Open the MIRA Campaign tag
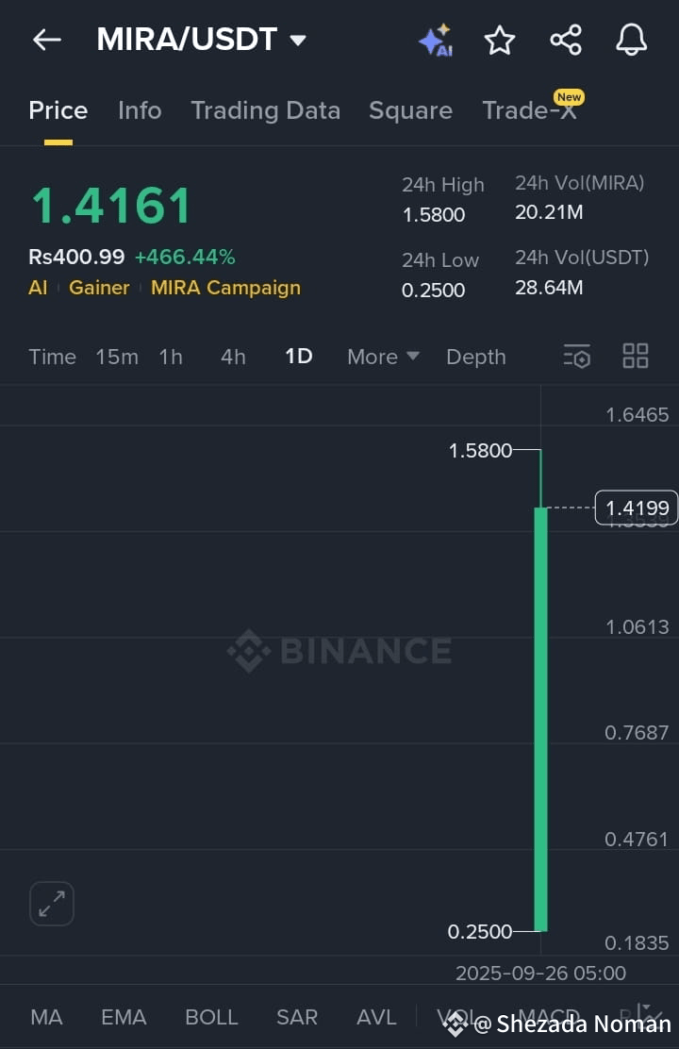679x1049 pixels. (x=225, y=288)
